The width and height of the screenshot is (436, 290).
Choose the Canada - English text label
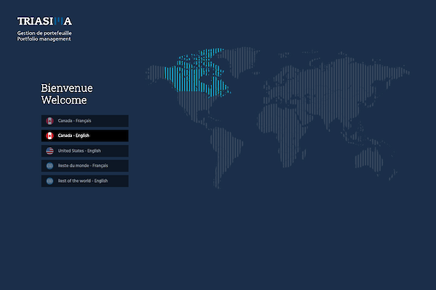pos(73,136)
